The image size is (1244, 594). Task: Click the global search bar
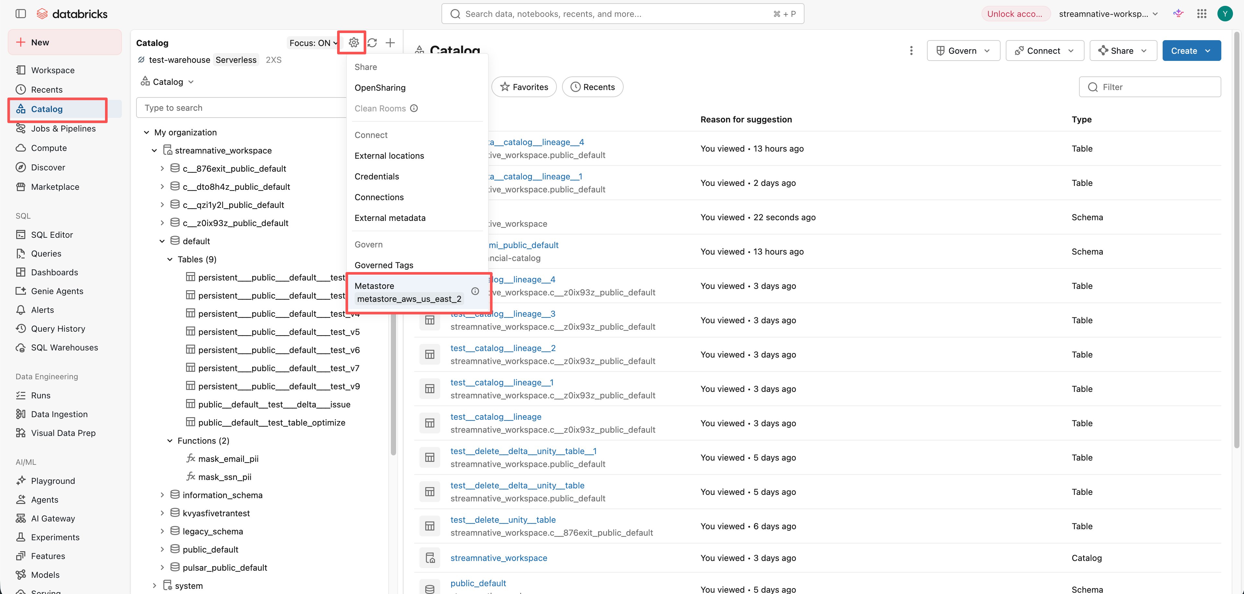[622, 14]
